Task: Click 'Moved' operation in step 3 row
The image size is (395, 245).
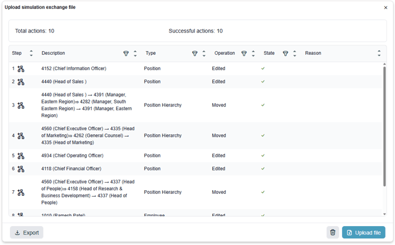Action: pos(219,105)
